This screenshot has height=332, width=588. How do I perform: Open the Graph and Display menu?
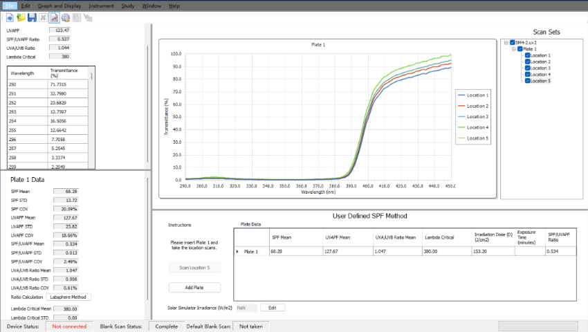(x=59, y=6)
